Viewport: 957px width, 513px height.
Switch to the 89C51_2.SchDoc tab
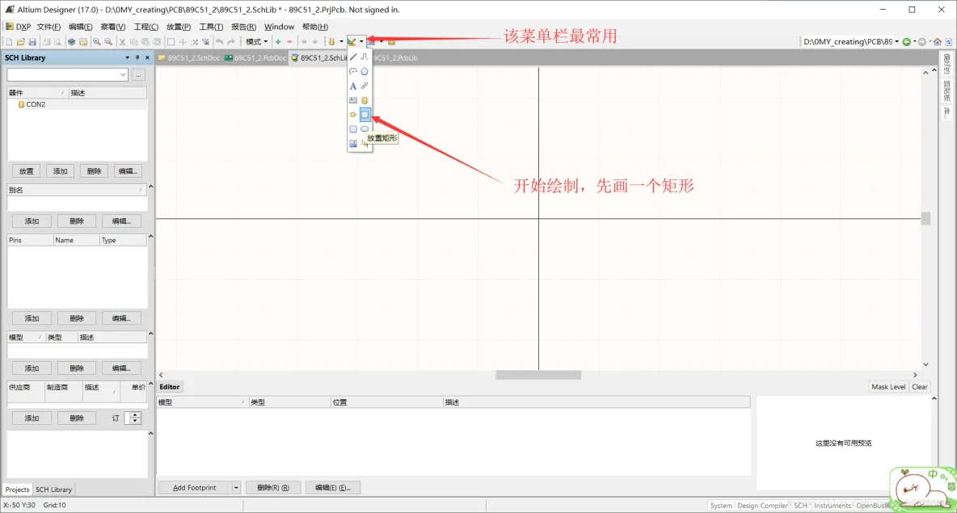pyautogui.click(x=189, y=58)
